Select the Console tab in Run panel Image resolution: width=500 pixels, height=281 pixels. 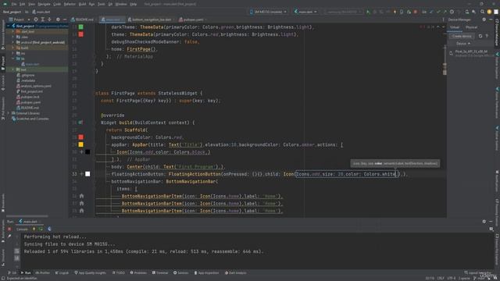coord(22,229)
